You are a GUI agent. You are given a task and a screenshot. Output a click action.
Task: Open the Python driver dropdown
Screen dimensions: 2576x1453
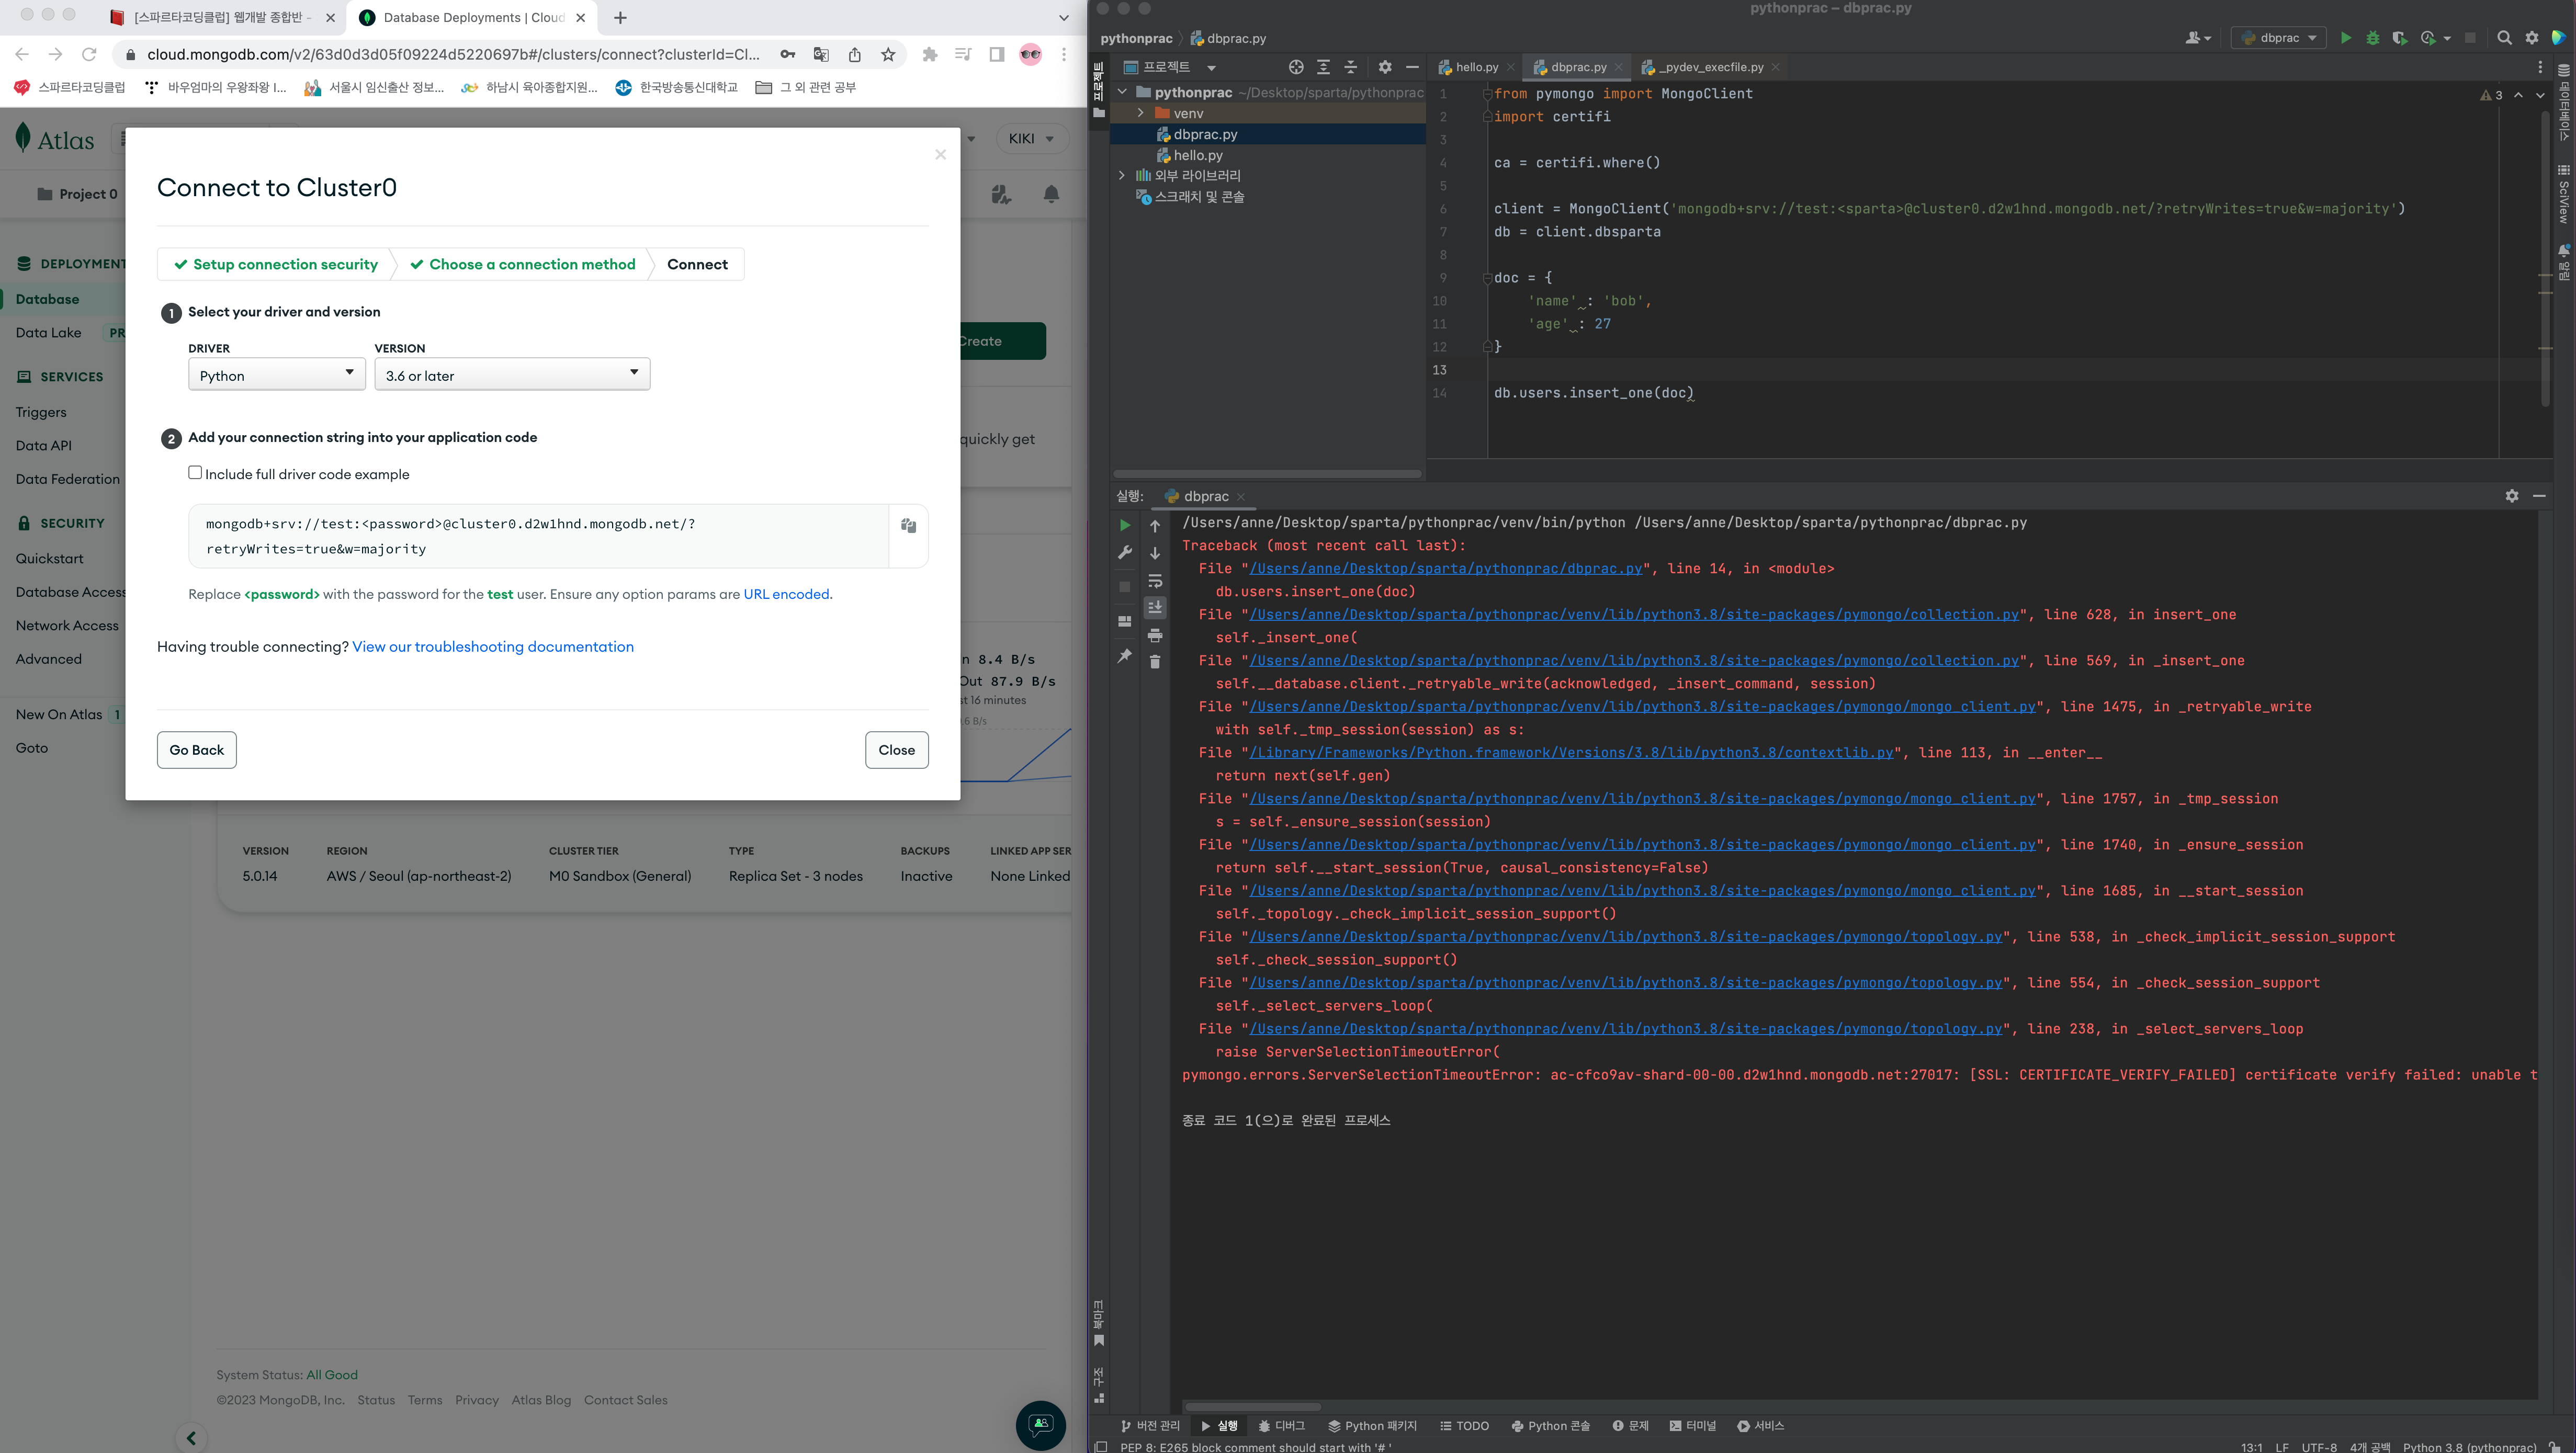pos(277,375)
